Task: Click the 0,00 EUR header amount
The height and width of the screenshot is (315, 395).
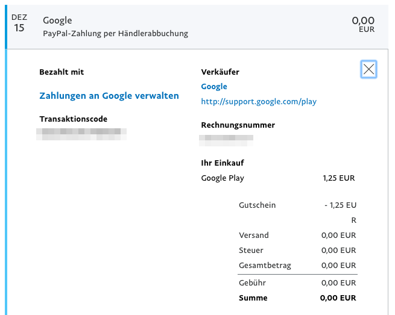Action: (363, 24)
